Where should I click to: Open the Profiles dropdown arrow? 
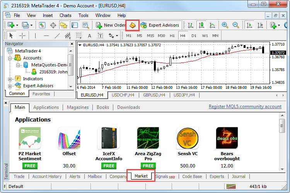click(31, 25)
